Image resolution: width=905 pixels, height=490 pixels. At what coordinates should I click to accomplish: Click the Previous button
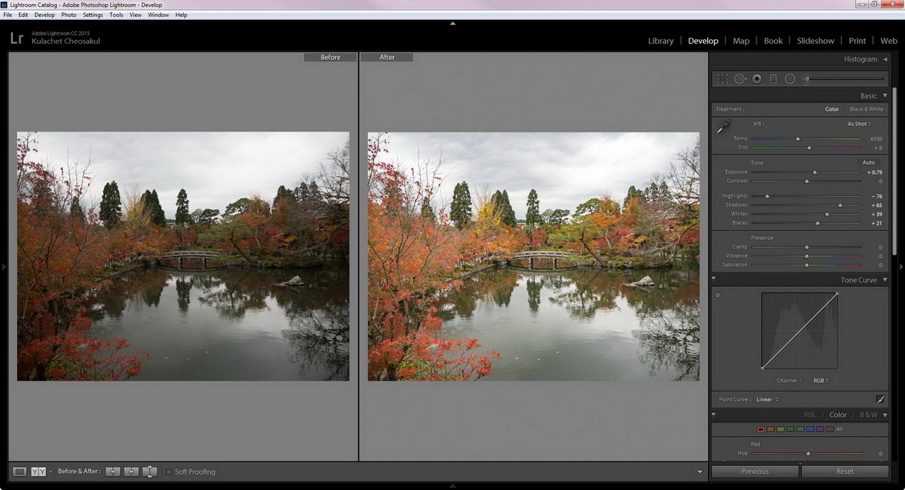[755, 472]
